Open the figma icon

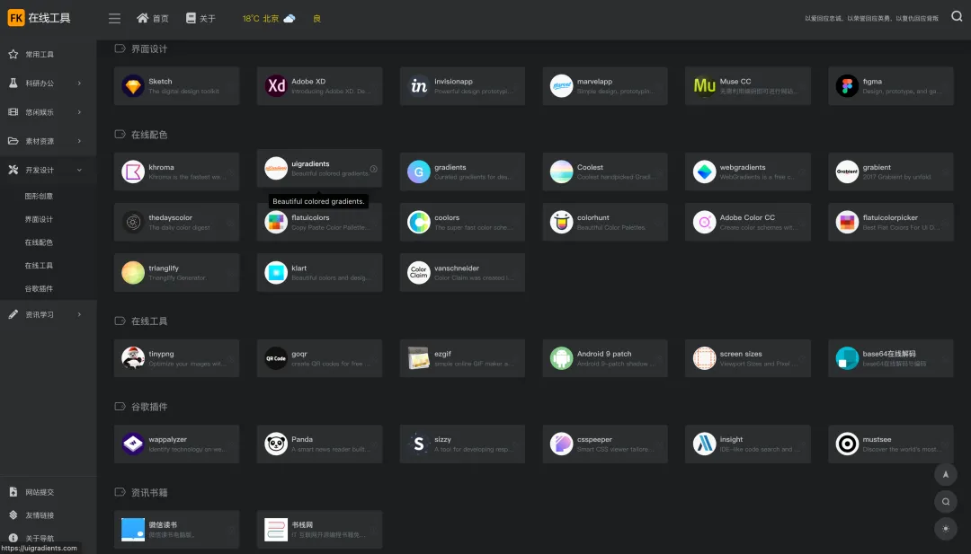847,86
